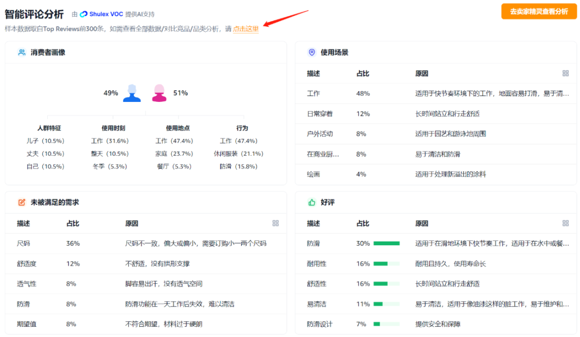
Task: Click reason 适用于处理新溢出的涂料
Action: coord(451,174)
